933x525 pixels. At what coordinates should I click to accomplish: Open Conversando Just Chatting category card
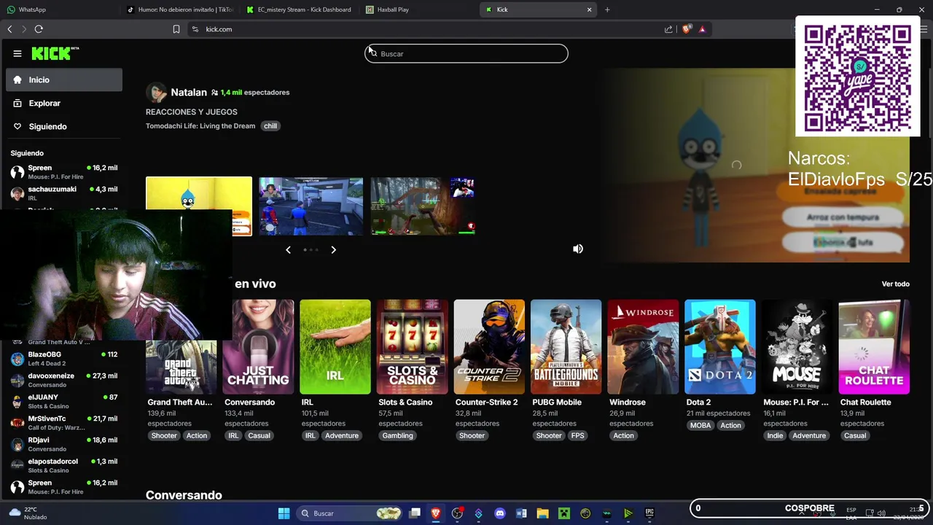coord(258,347)
